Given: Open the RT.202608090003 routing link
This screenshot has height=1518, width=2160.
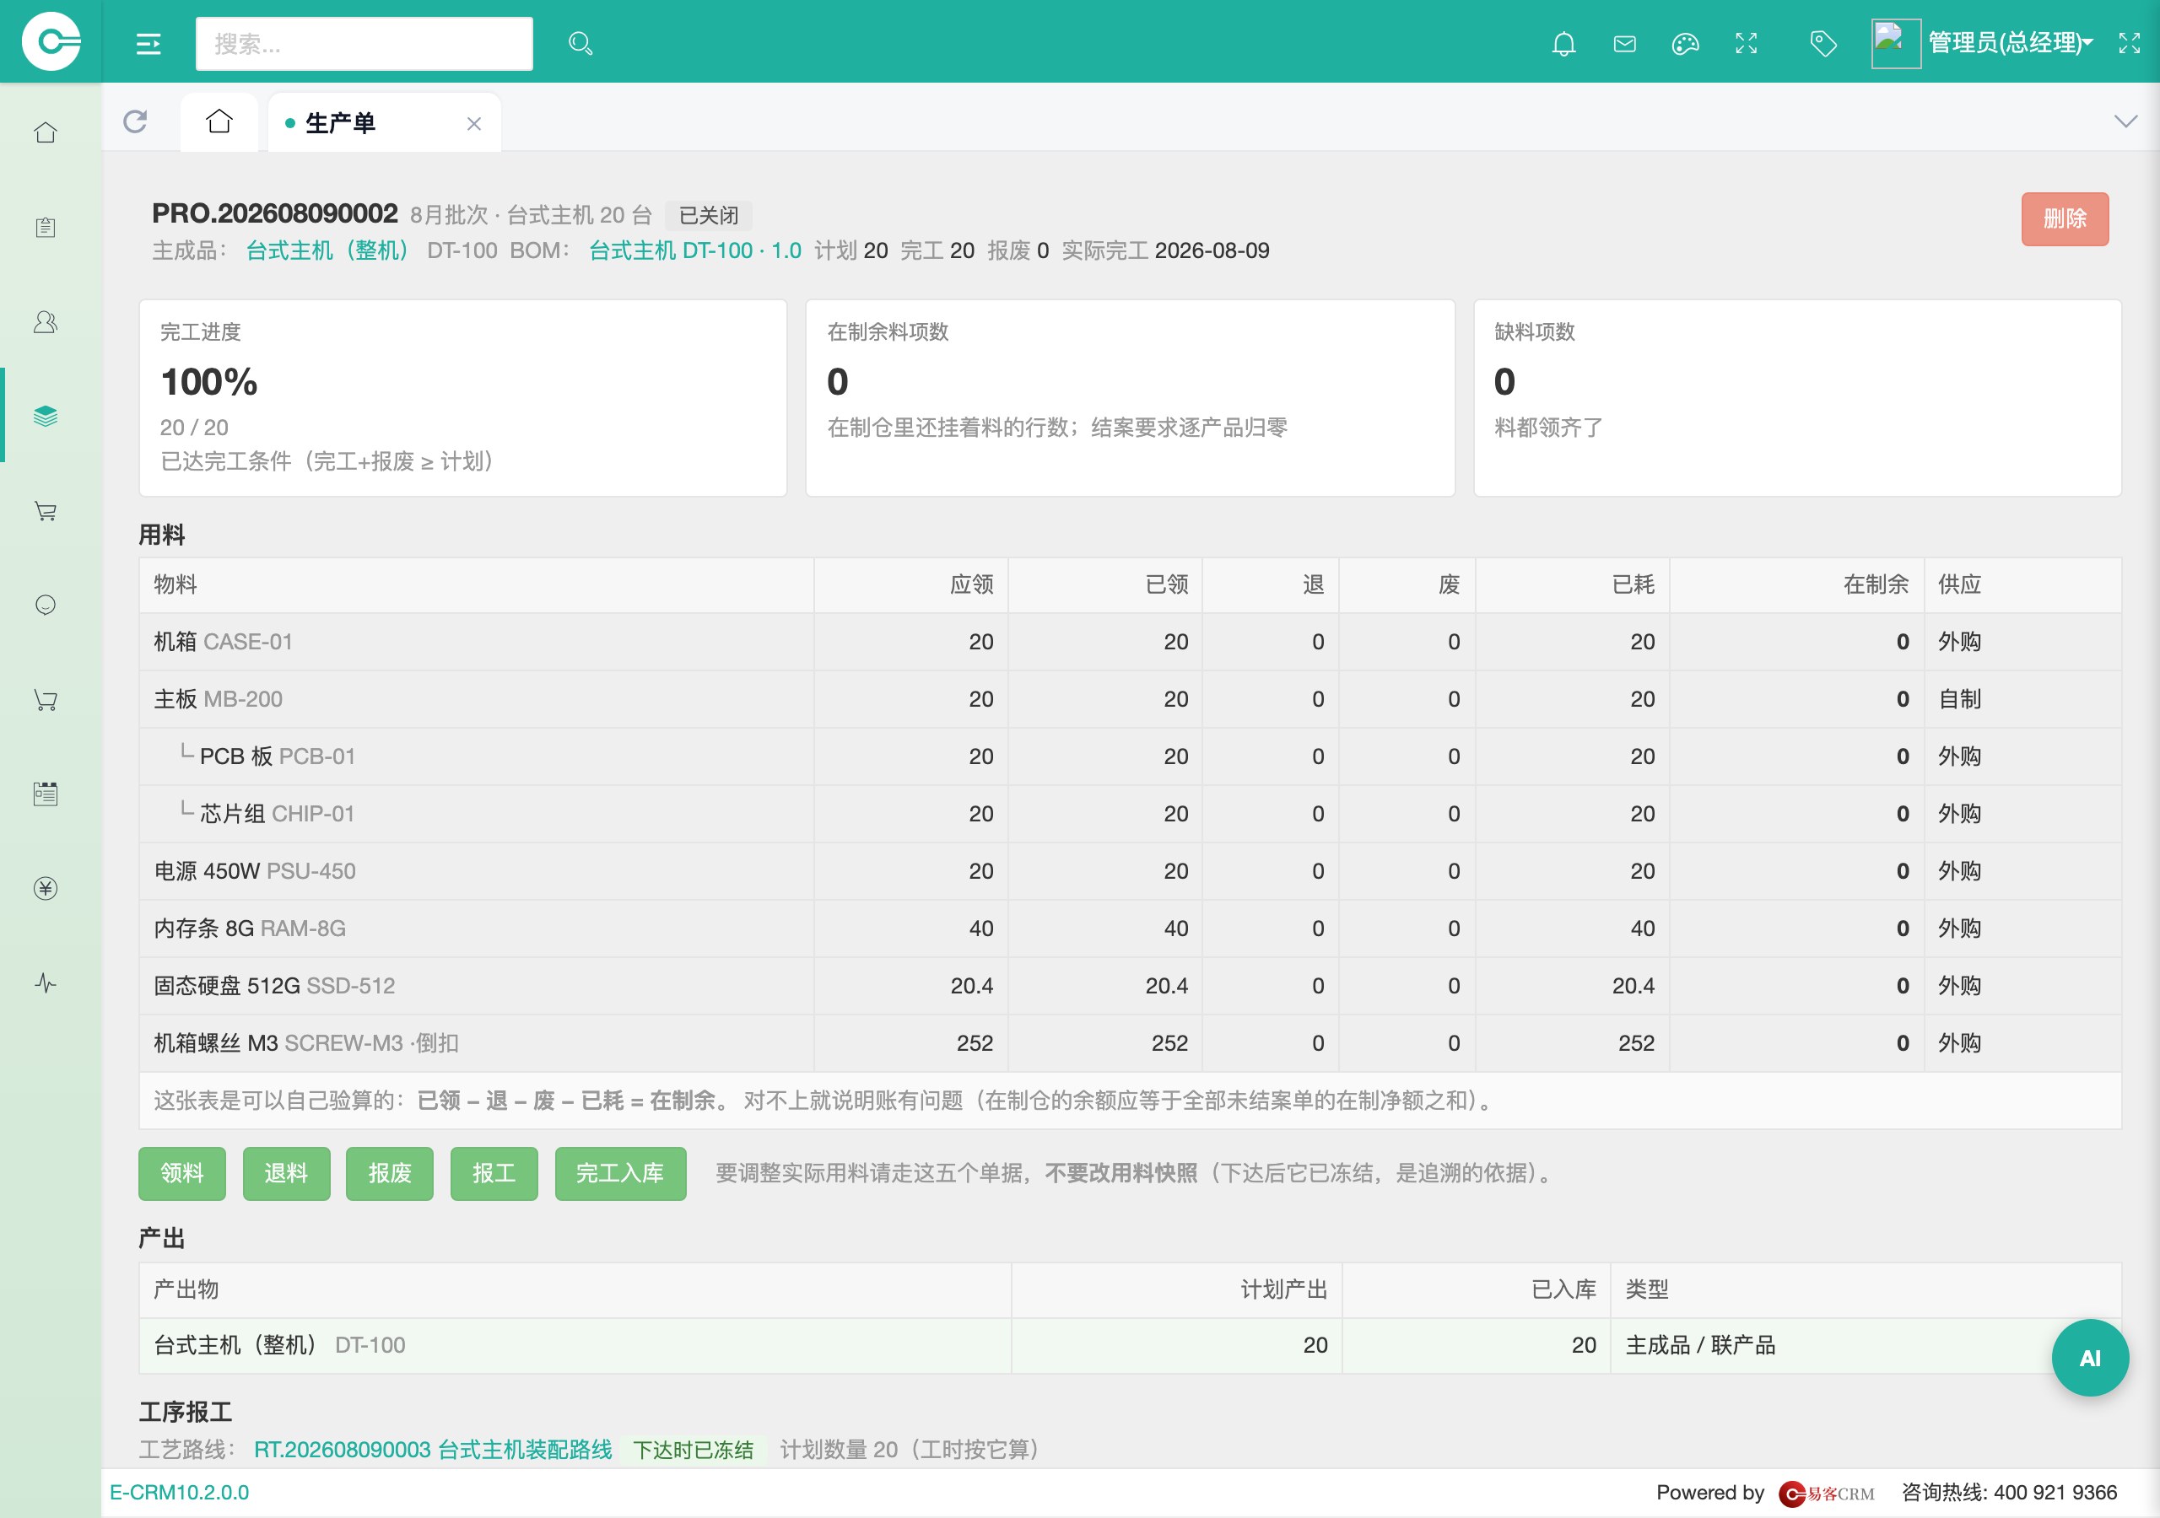Looking at the screenshot, I should (x=433, y=1450).
